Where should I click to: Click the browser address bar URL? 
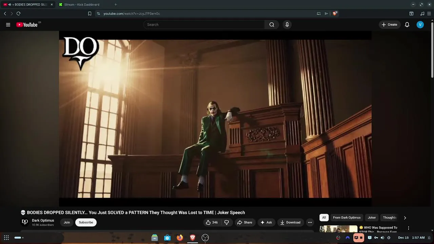pyautogui.click(x=132, y=14)
